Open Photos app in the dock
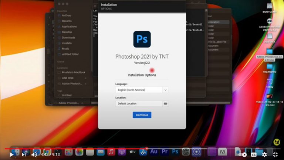The image size is (284, 160). pyautogui.click(x=79, y=152)
